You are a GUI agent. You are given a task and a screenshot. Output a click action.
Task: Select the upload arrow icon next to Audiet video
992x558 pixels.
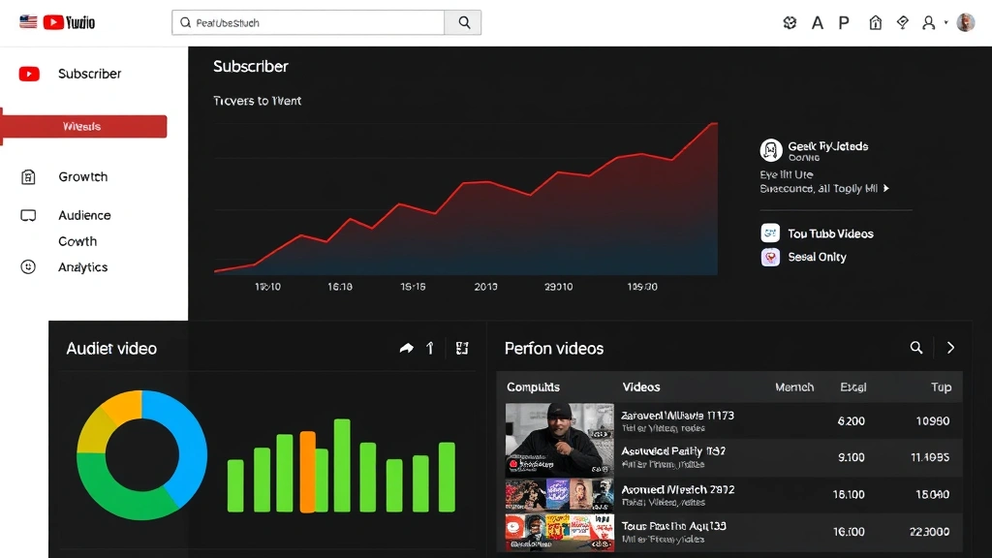429,347
